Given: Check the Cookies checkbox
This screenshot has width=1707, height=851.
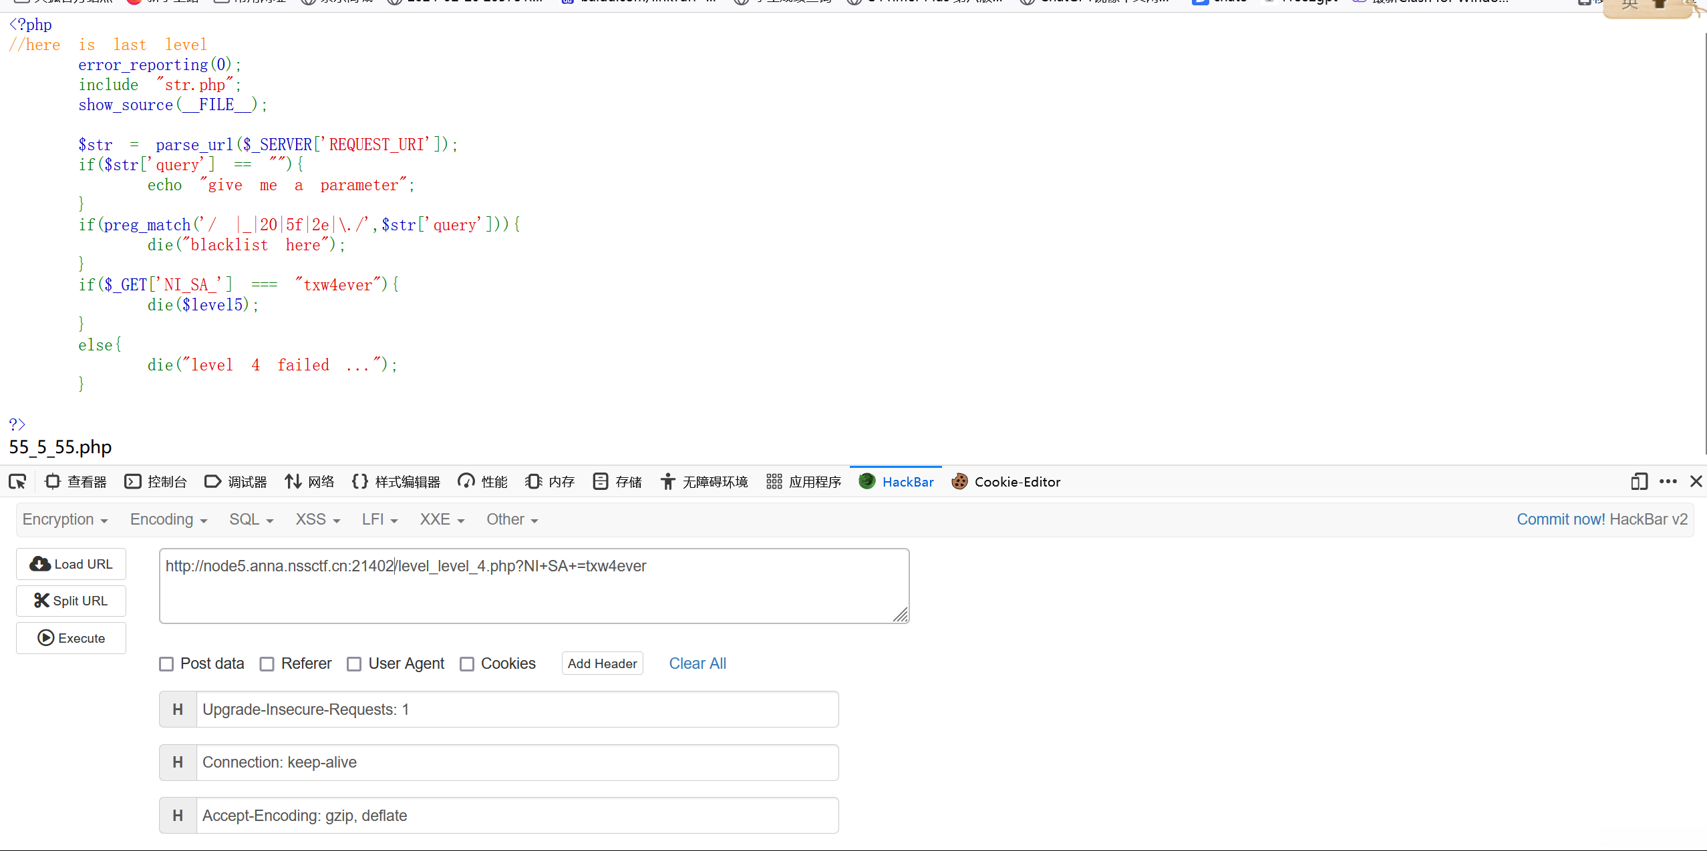Looking at the screenshot, I should pyautogui.click(x=467, y=663).
